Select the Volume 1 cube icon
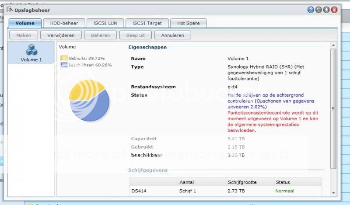This screenshot has width=350, height=205. [31, 50]
